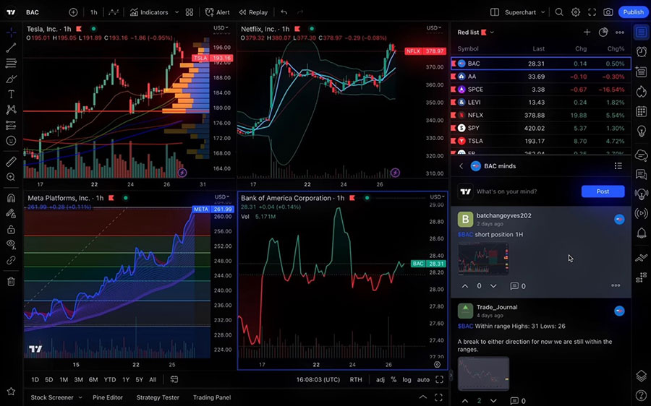Open symbol search magnifier in top bar

click(559, 12)
